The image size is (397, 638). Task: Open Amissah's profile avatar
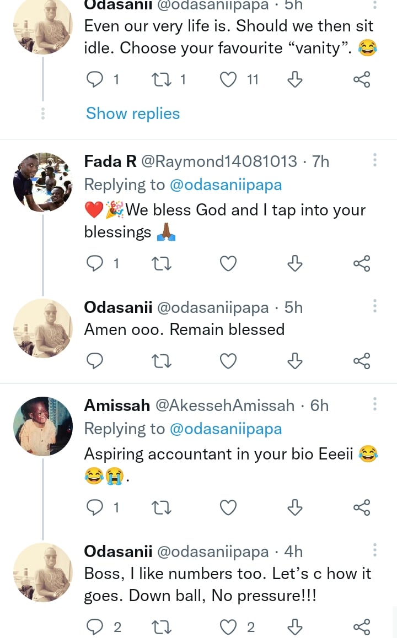click(x=42, y=426)
